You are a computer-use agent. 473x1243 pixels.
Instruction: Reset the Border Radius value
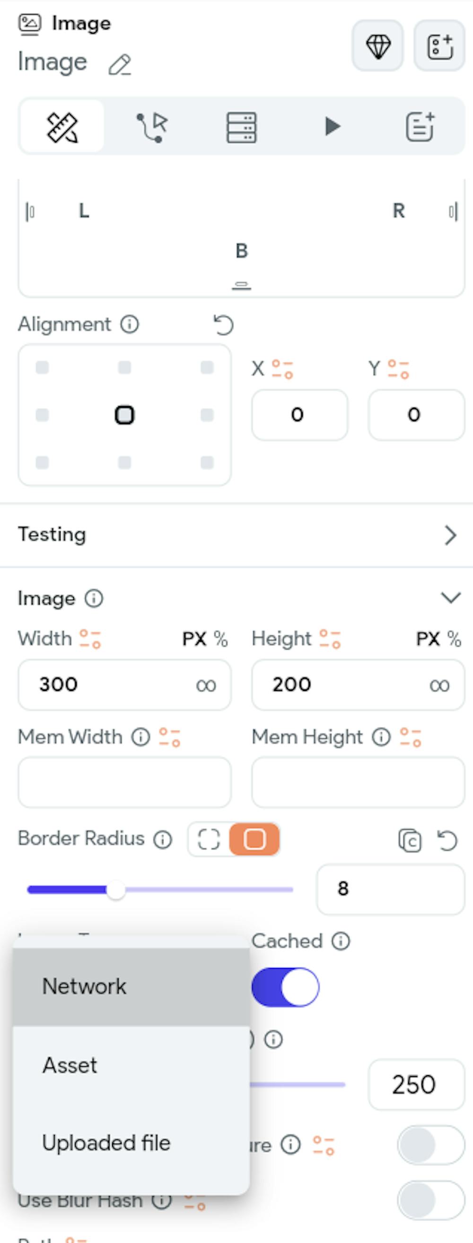point(447,841)
